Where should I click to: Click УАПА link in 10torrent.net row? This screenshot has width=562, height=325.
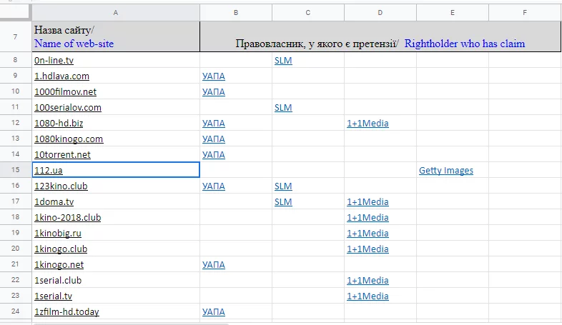(214, 155)
